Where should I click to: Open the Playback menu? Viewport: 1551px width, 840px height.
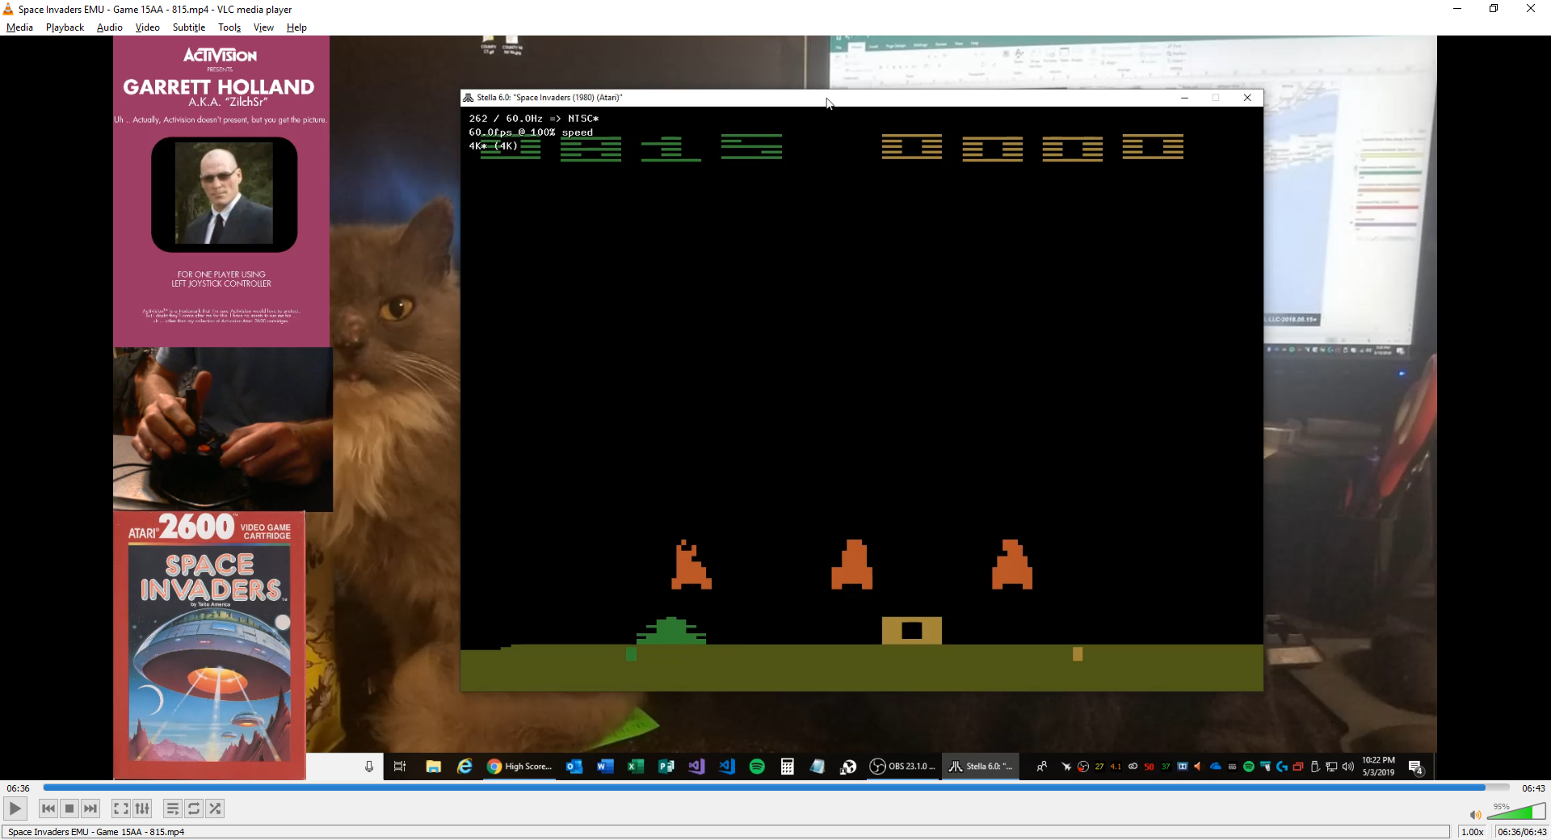65,27
